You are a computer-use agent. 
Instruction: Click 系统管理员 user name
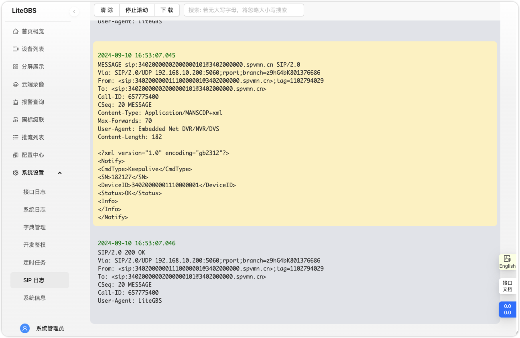[50, 328]
